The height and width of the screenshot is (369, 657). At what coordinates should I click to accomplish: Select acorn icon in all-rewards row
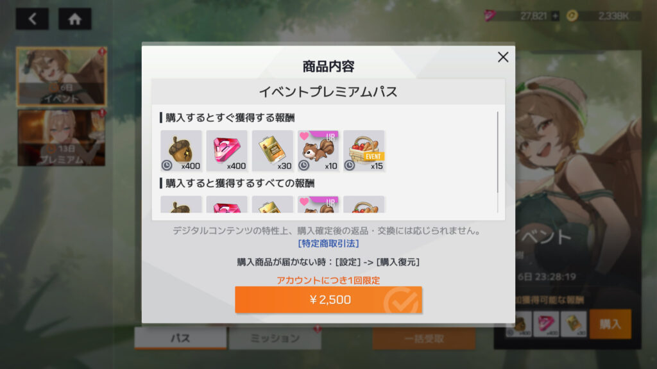tap(181, 204)
